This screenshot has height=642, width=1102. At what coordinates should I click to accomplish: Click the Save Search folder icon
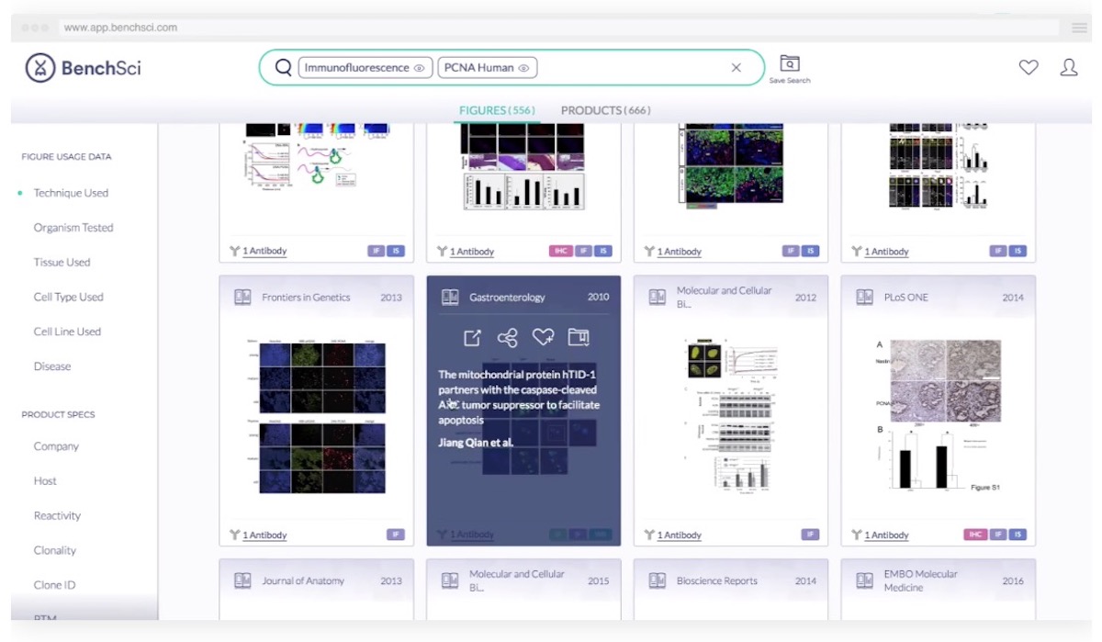[x=789, y=64]
